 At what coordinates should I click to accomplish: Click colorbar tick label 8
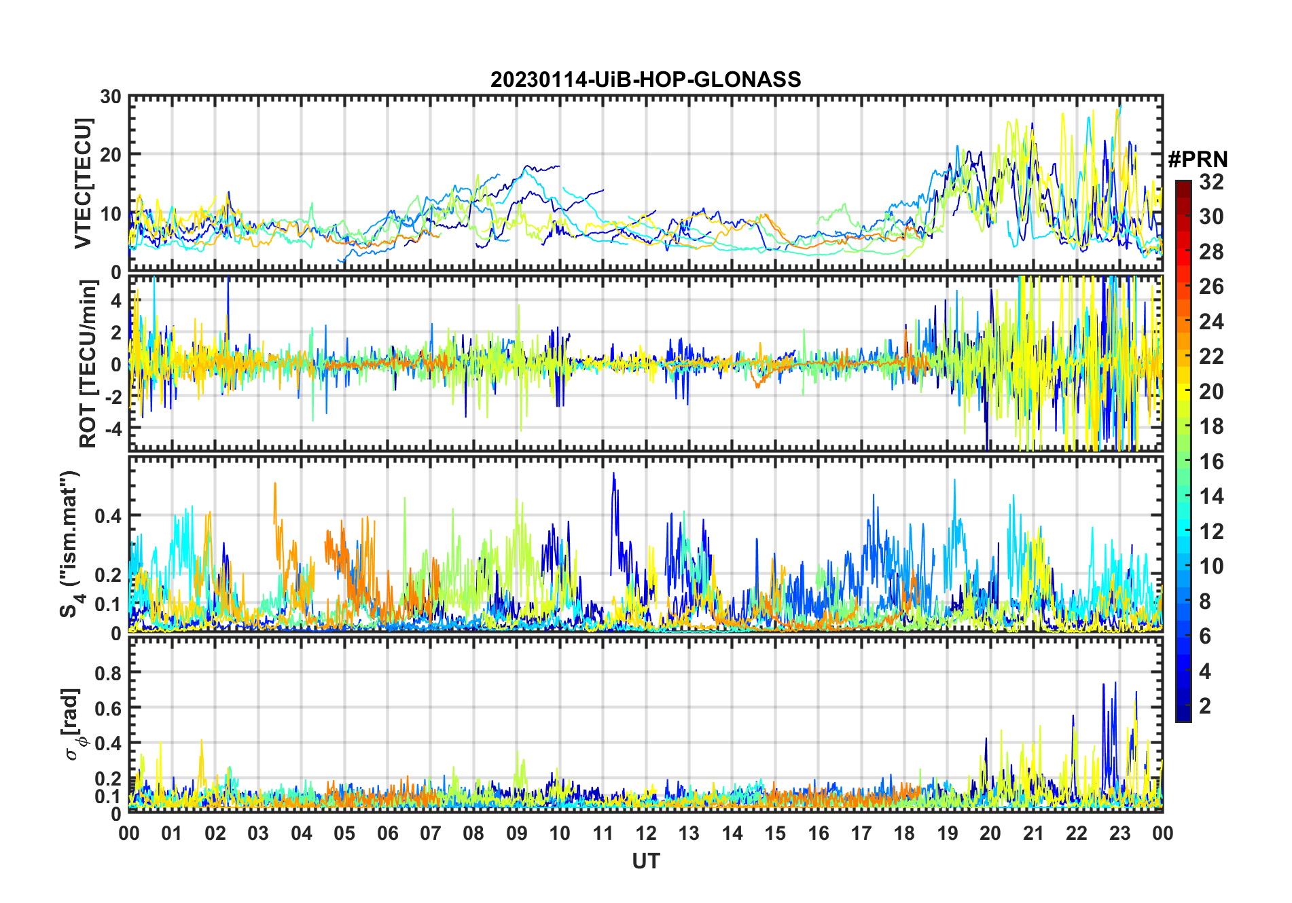pyautogui.click(x=1205, y=601)
